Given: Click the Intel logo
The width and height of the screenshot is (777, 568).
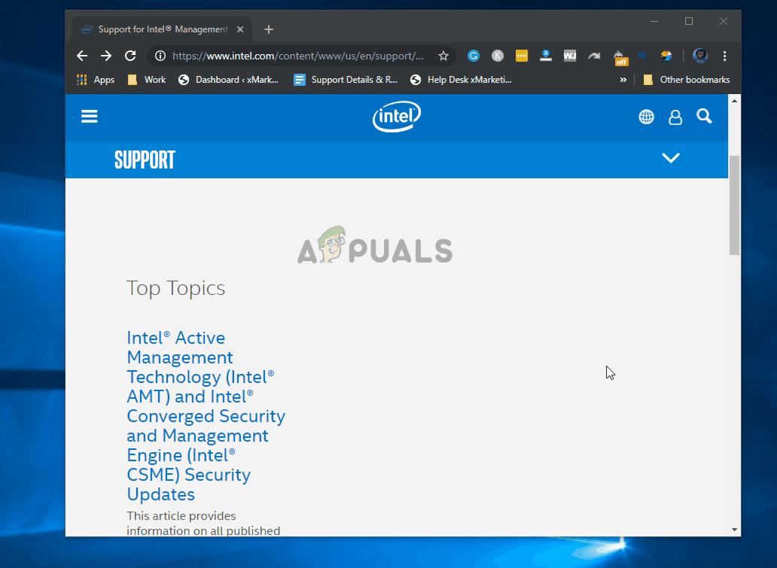Looking at the screenshot, I should [x=396, y=117].
